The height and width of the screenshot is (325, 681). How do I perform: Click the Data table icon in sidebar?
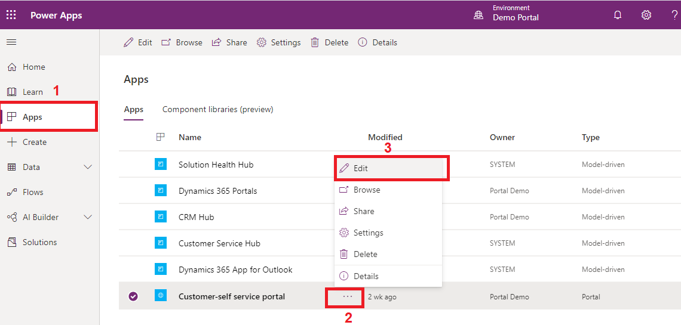coord(12,167)
